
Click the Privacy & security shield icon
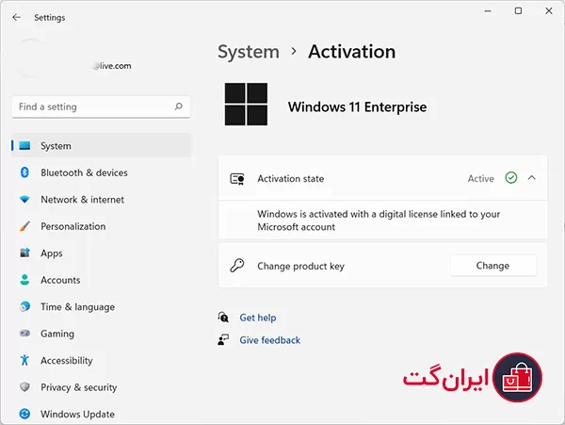click(24, 386)
